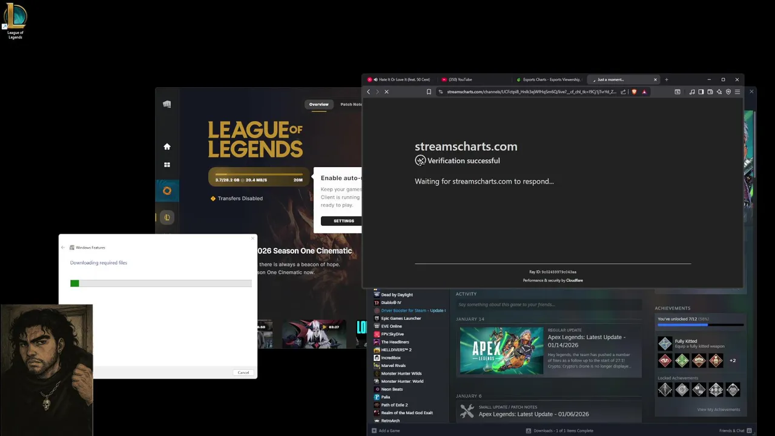The image size is (775, 436).
Task: Open 'Apex Legends: Latest Update - 01/06/2026' news
Action: 533,414
